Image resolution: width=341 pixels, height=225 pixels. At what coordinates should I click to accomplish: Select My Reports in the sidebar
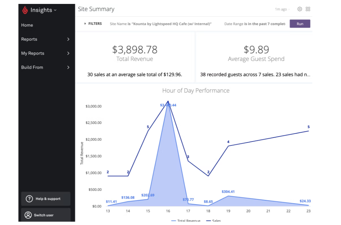[32, 53]
